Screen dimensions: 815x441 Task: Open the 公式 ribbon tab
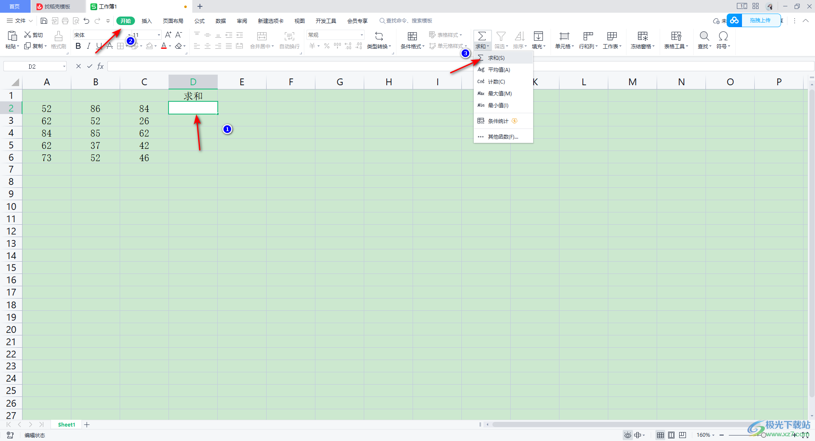200,21
